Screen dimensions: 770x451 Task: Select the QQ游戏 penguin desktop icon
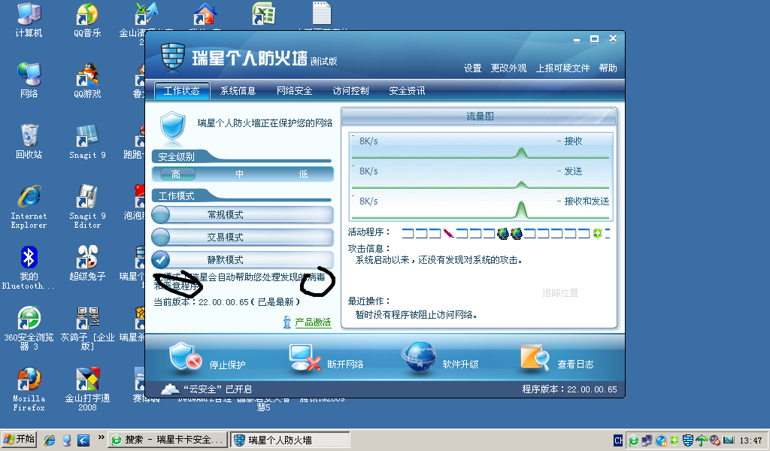point(87,80)
